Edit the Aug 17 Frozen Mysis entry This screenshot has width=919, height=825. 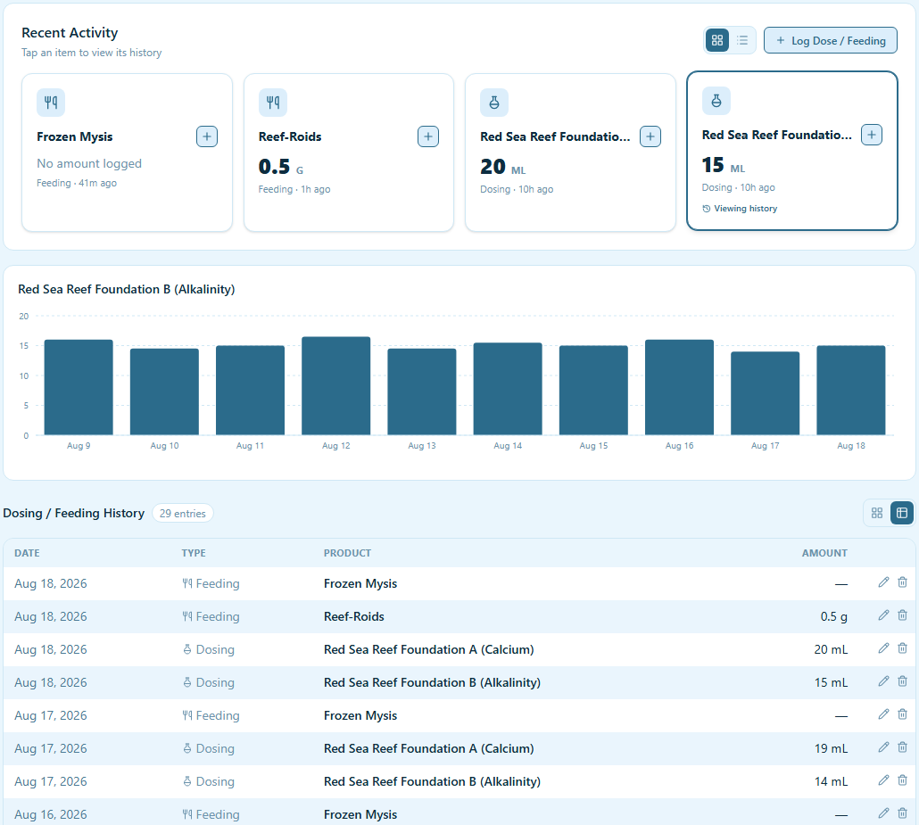click(x=883, y=714)
